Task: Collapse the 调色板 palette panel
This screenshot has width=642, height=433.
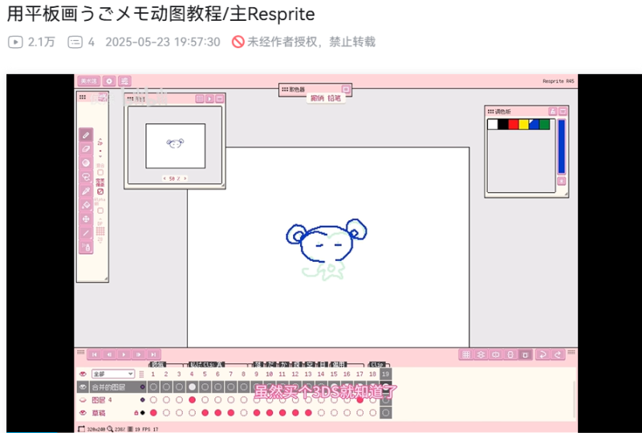Action: [563, 111]
